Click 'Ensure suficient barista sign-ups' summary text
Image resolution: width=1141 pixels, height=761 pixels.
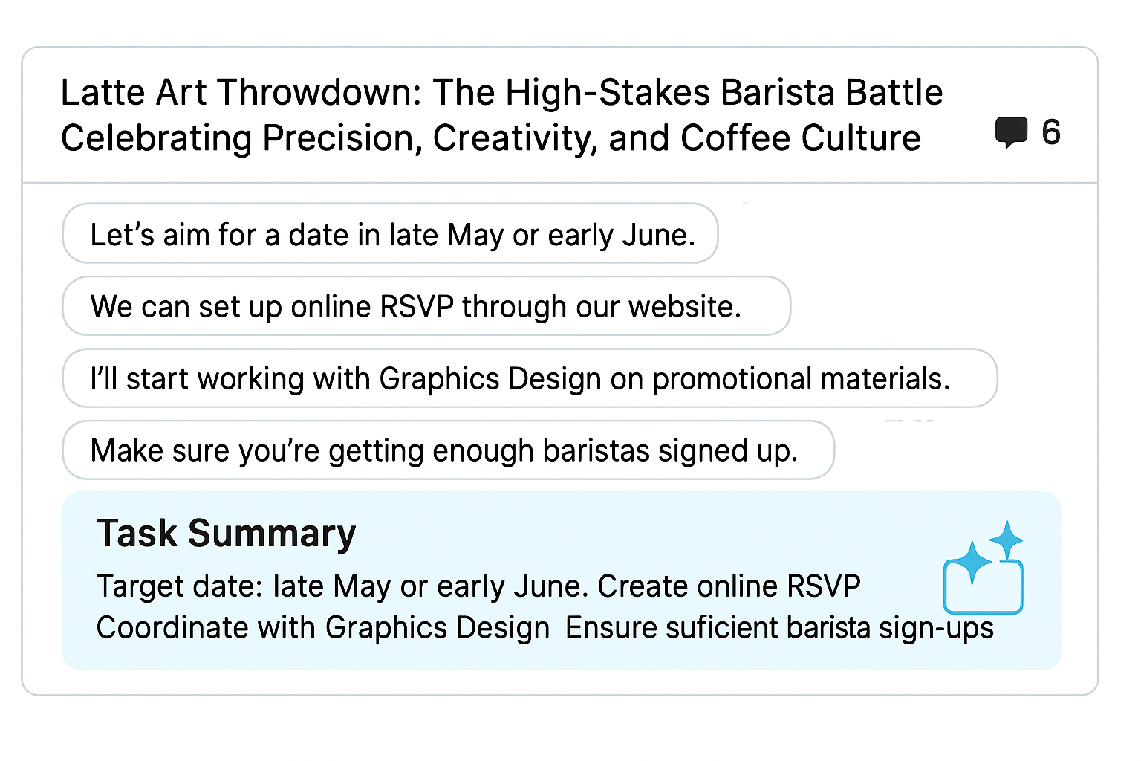click(778, 628)
